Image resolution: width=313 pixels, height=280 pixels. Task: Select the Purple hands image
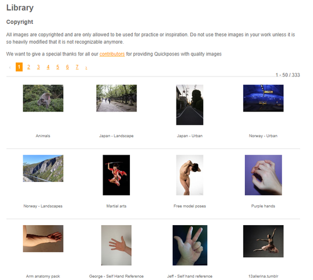pos(263,175)
